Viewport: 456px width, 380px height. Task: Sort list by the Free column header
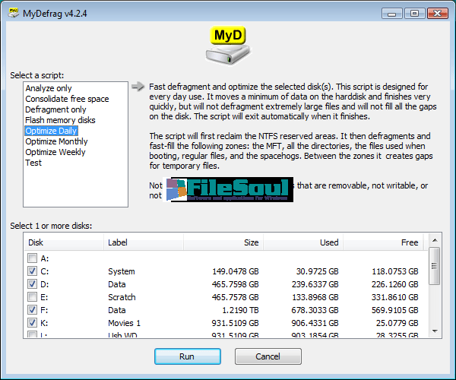[410, 242]
